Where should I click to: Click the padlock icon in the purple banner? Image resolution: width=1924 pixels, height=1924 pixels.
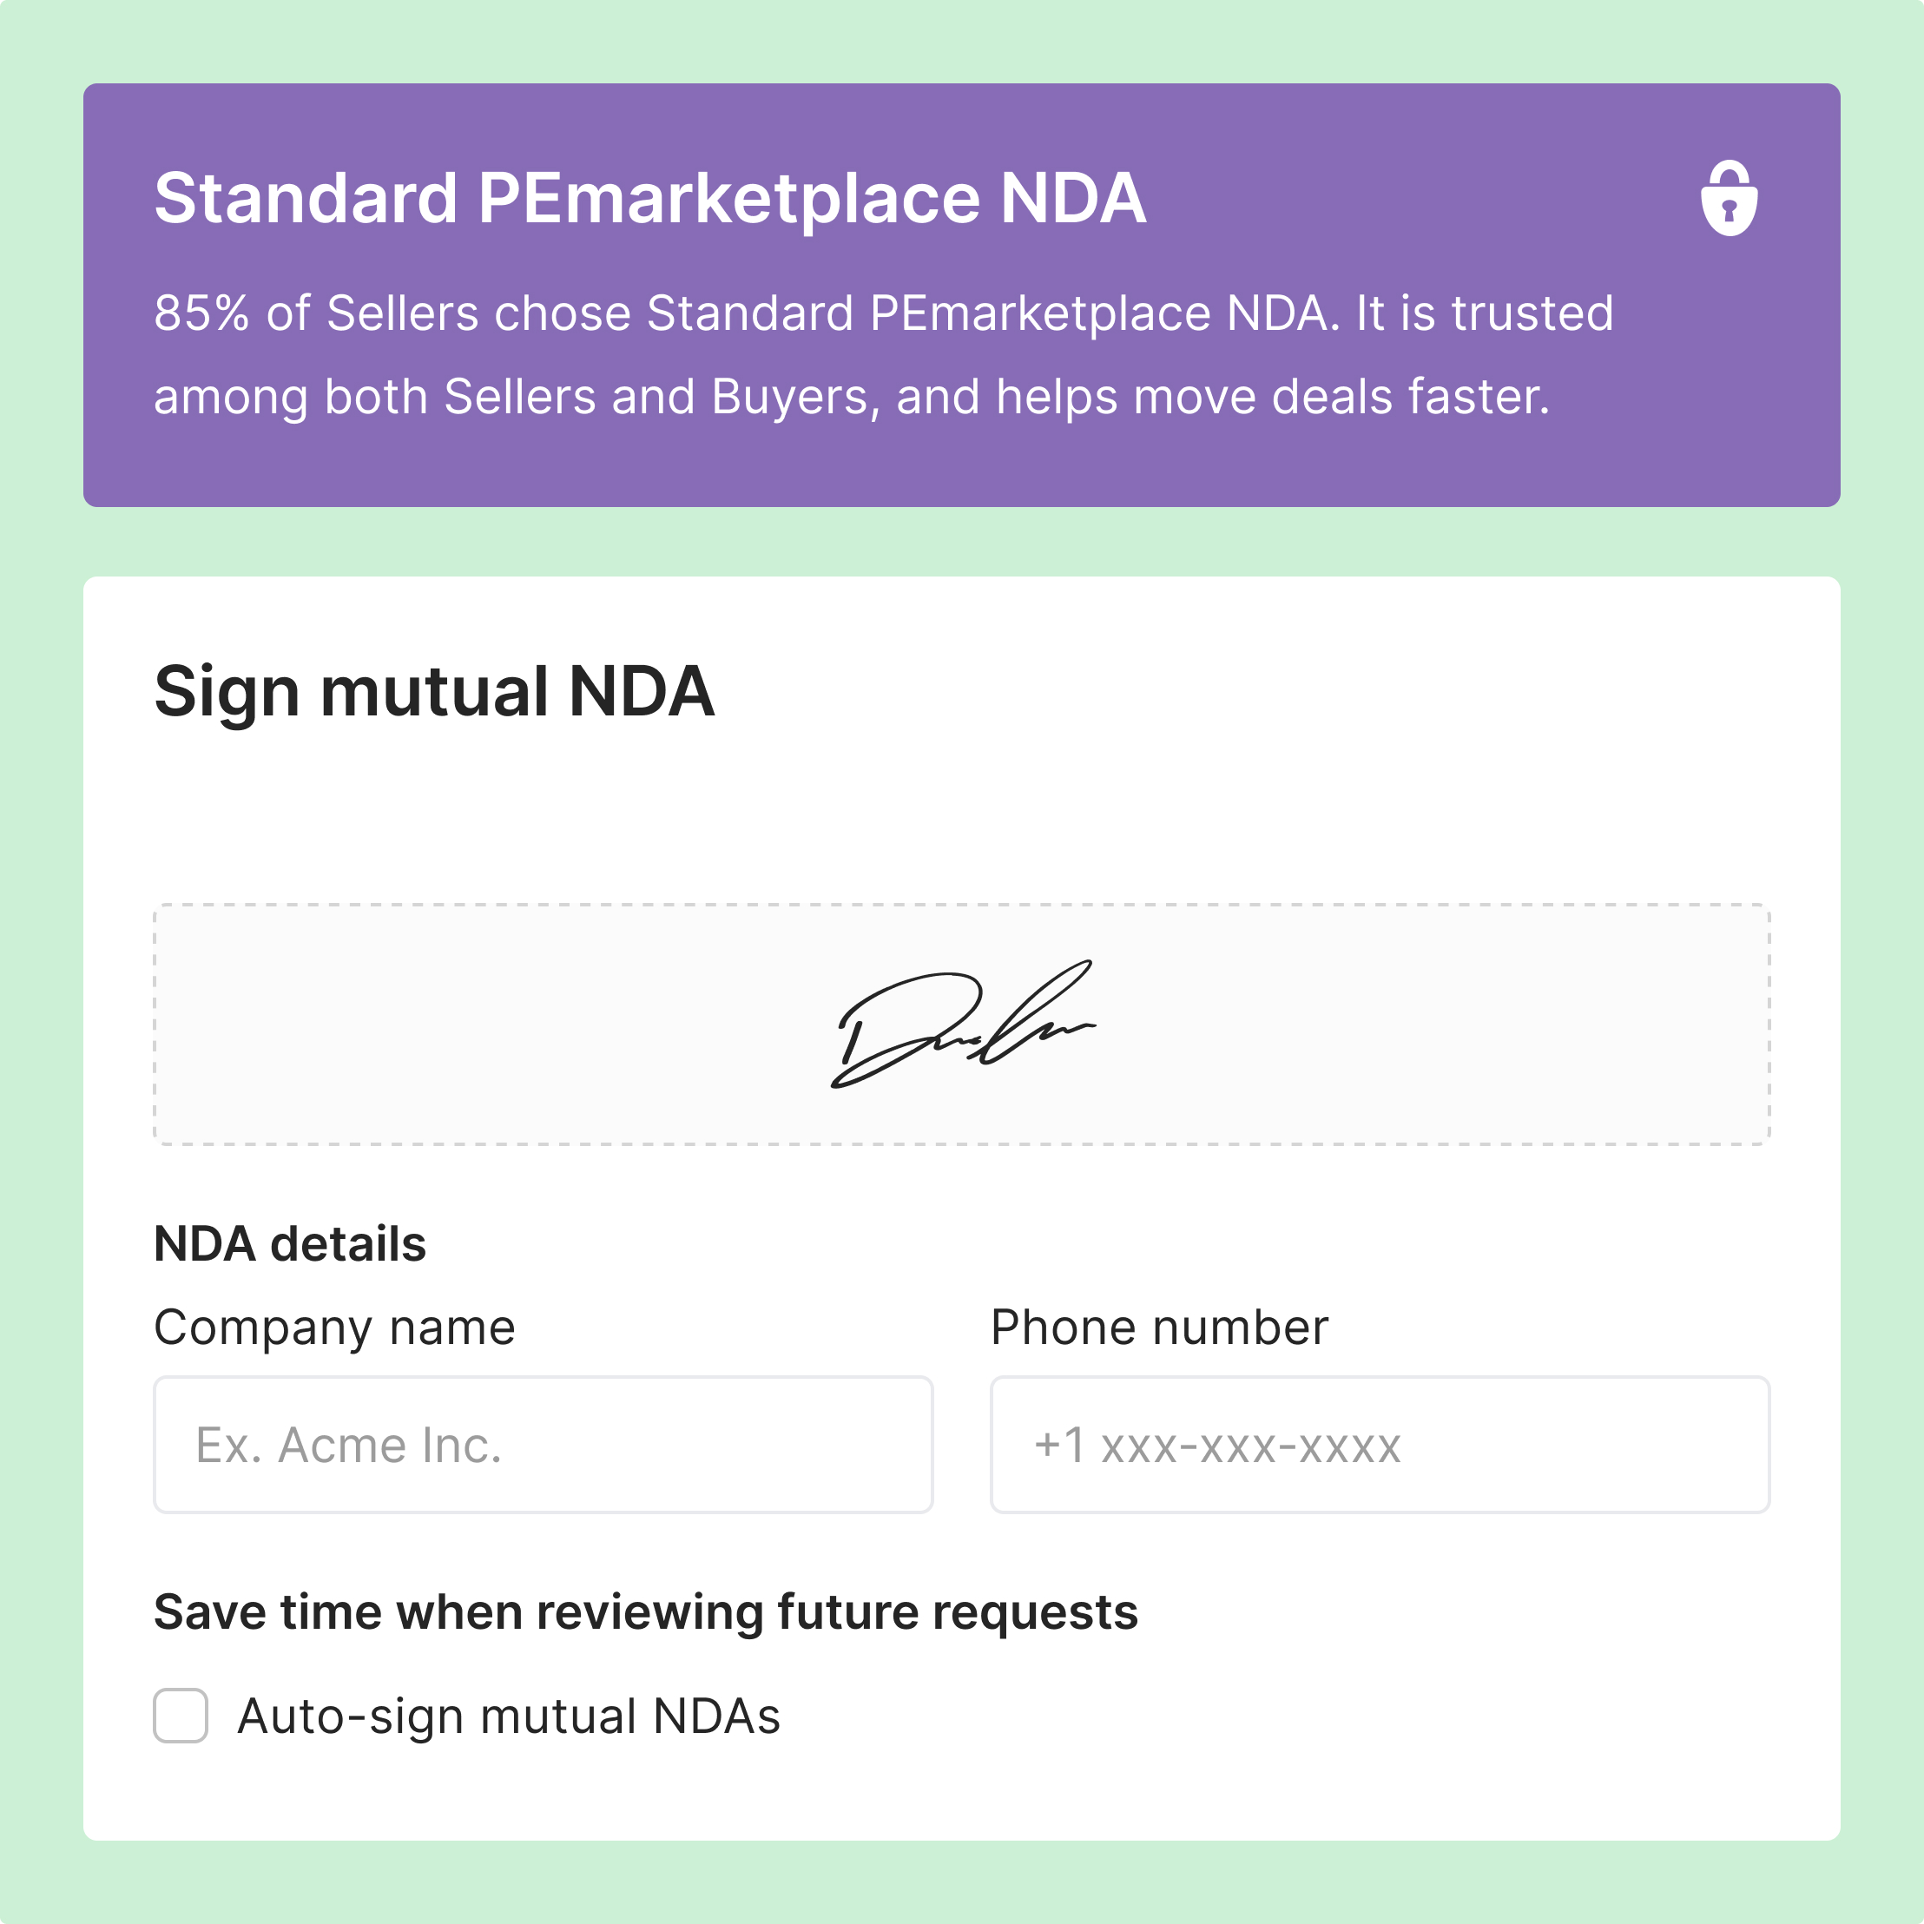1729,198
